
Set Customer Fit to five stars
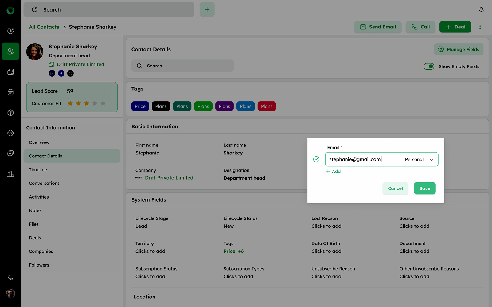103,104
